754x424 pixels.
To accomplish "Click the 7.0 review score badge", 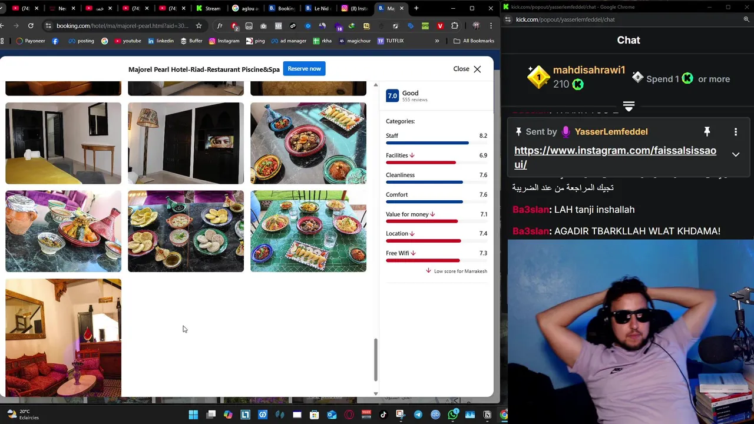I will (x=392, y=95).
